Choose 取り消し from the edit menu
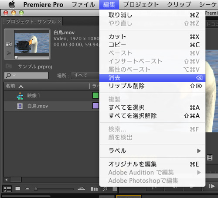Screen dimensions: 218x198 click(x=152, y=15)
